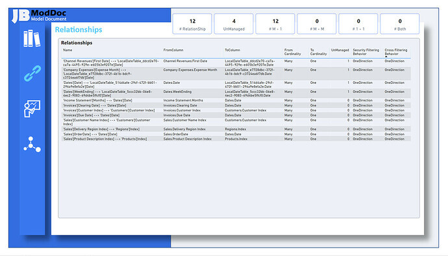Click Sales.Delivery Region Index FromColumn cell
This screenshot has height=256, width=448.
click(x=184, y=129)
